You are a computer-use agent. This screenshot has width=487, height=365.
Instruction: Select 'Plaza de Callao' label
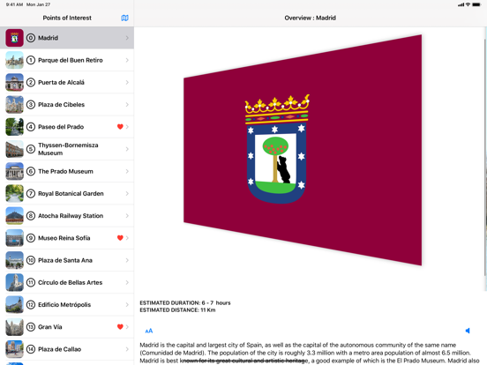tap(59, 349)
